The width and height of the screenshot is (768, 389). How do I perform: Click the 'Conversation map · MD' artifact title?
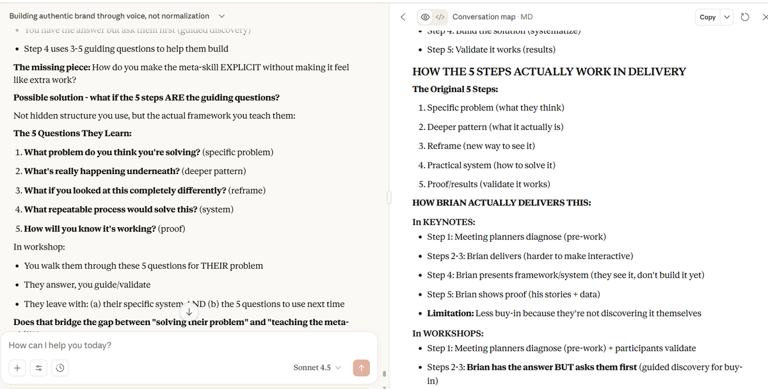[492, 17]
